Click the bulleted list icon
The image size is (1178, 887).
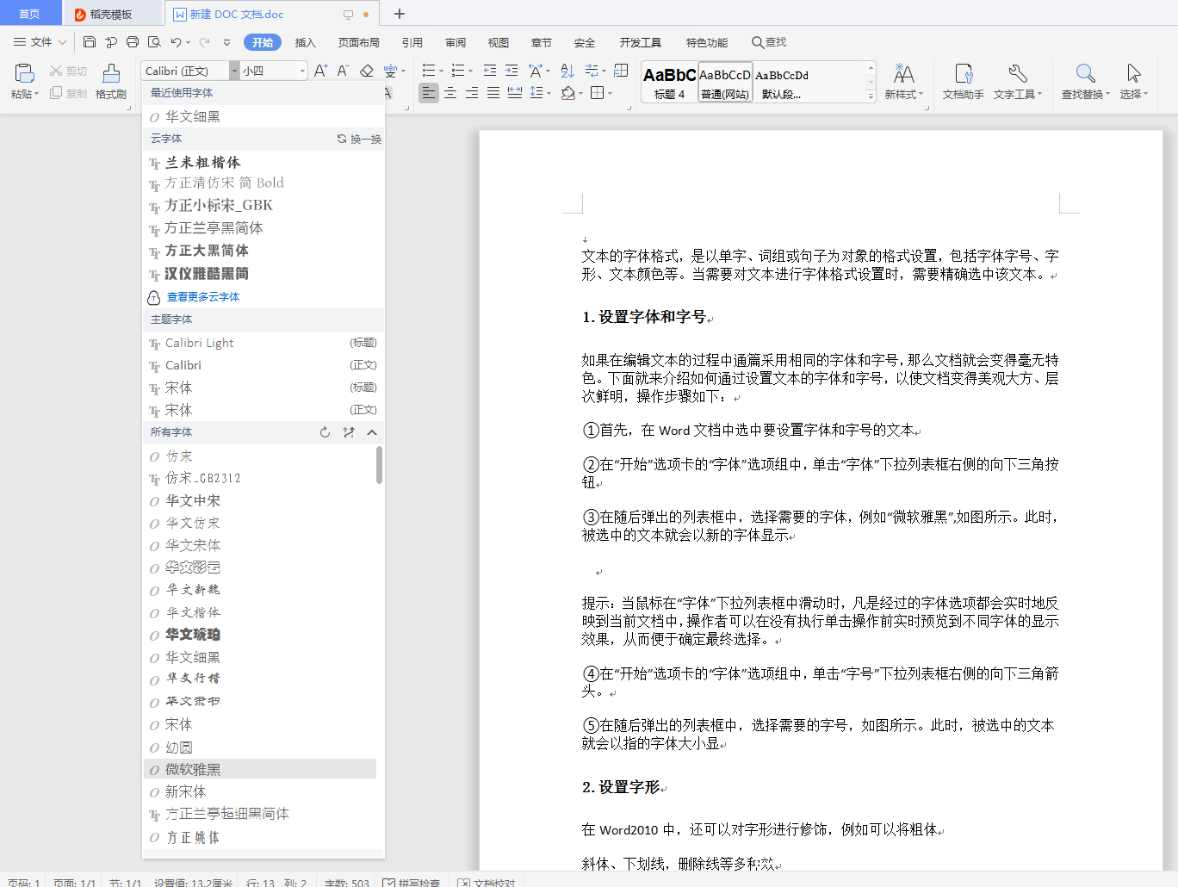pos(429,71)
